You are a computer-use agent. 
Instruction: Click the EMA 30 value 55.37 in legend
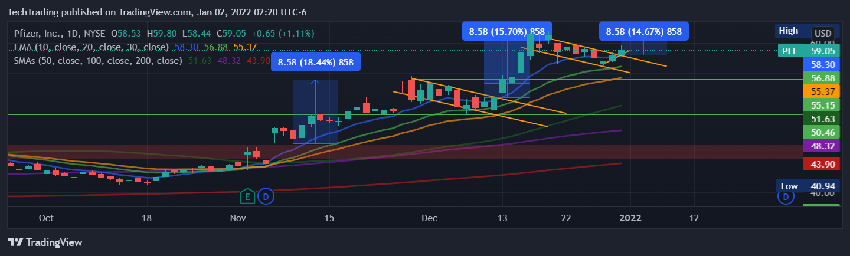pos(245,47)
